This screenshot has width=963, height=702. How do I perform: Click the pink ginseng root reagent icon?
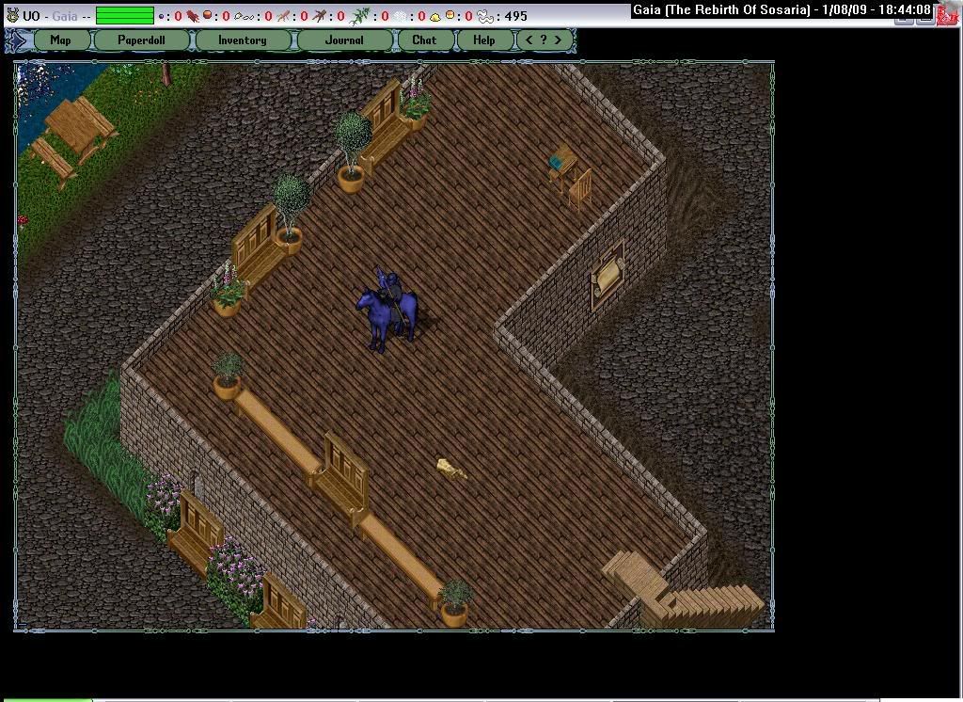click(283, 16)
